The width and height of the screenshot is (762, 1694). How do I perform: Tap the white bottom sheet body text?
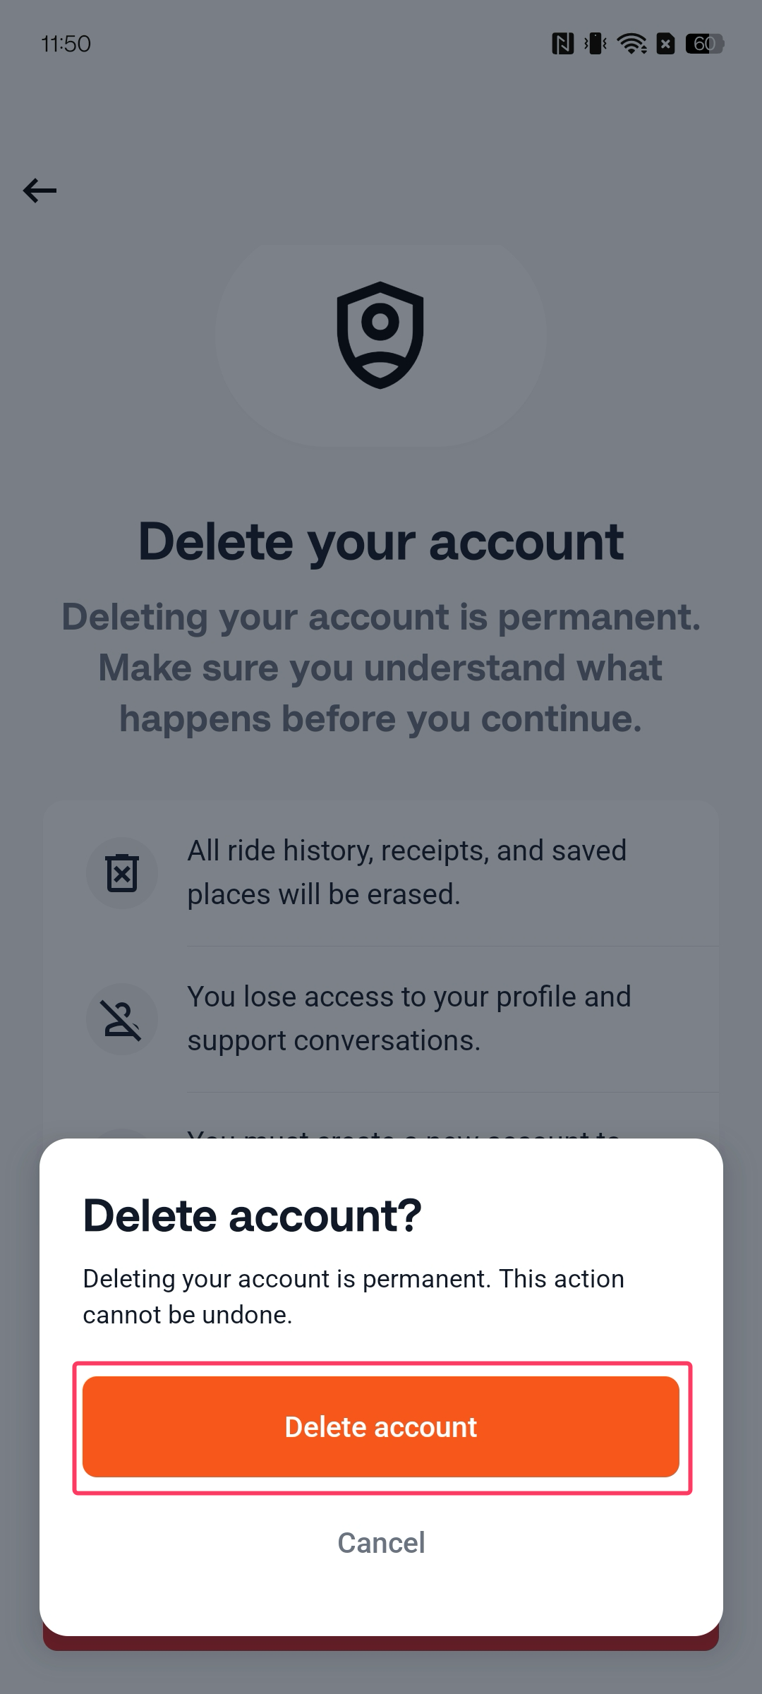click(353, 1296)
